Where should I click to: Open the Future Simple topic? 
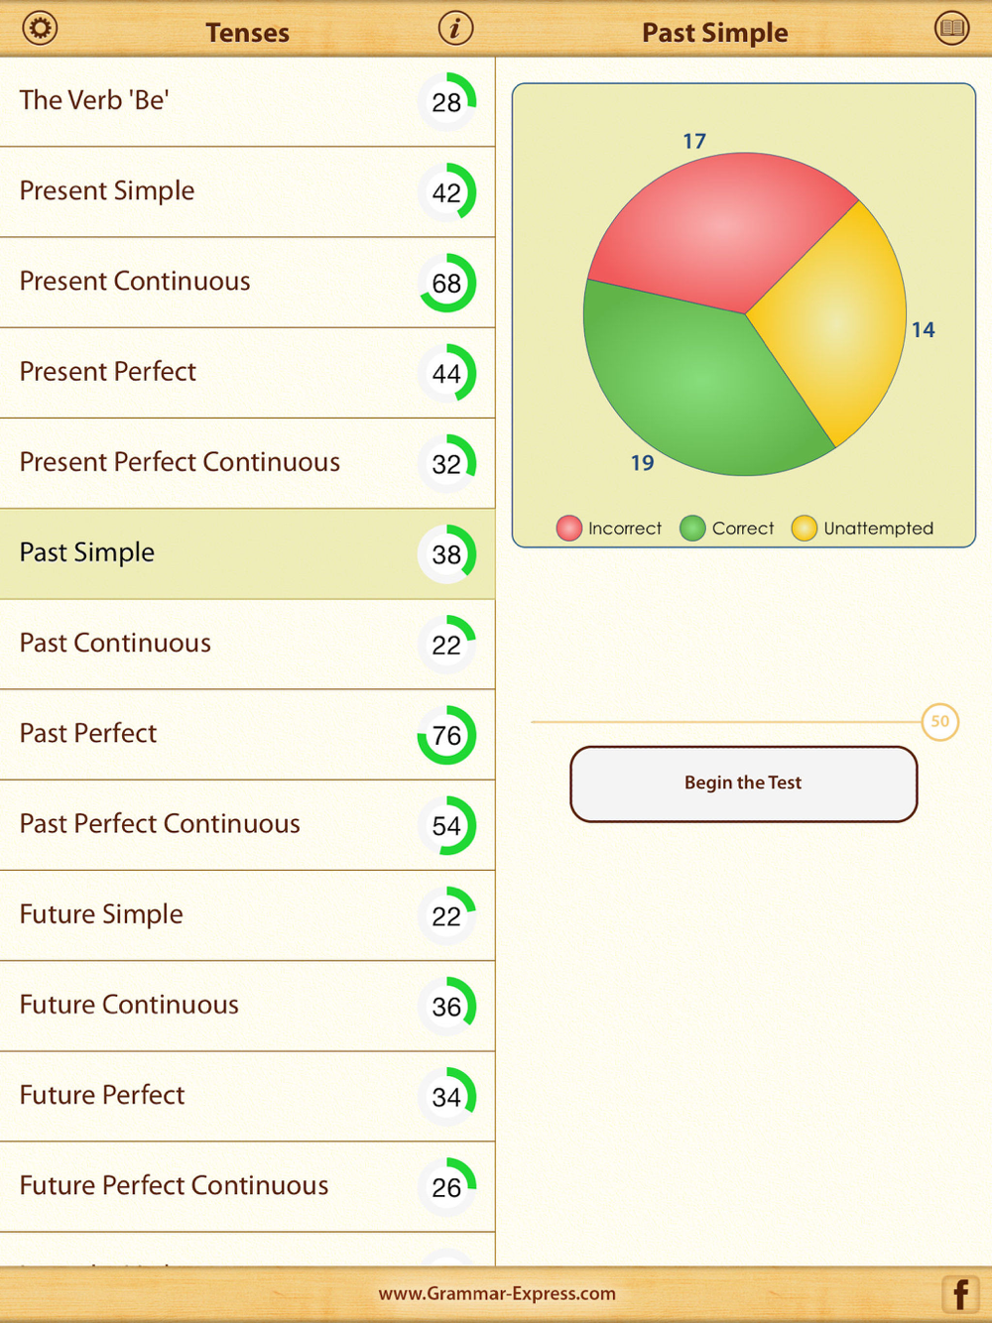tap(247, 915)
